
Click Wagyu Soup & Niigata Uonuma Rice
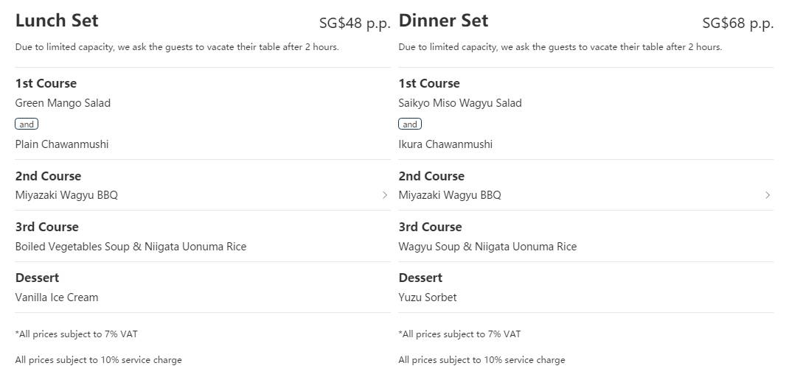[x=487, y=247]
